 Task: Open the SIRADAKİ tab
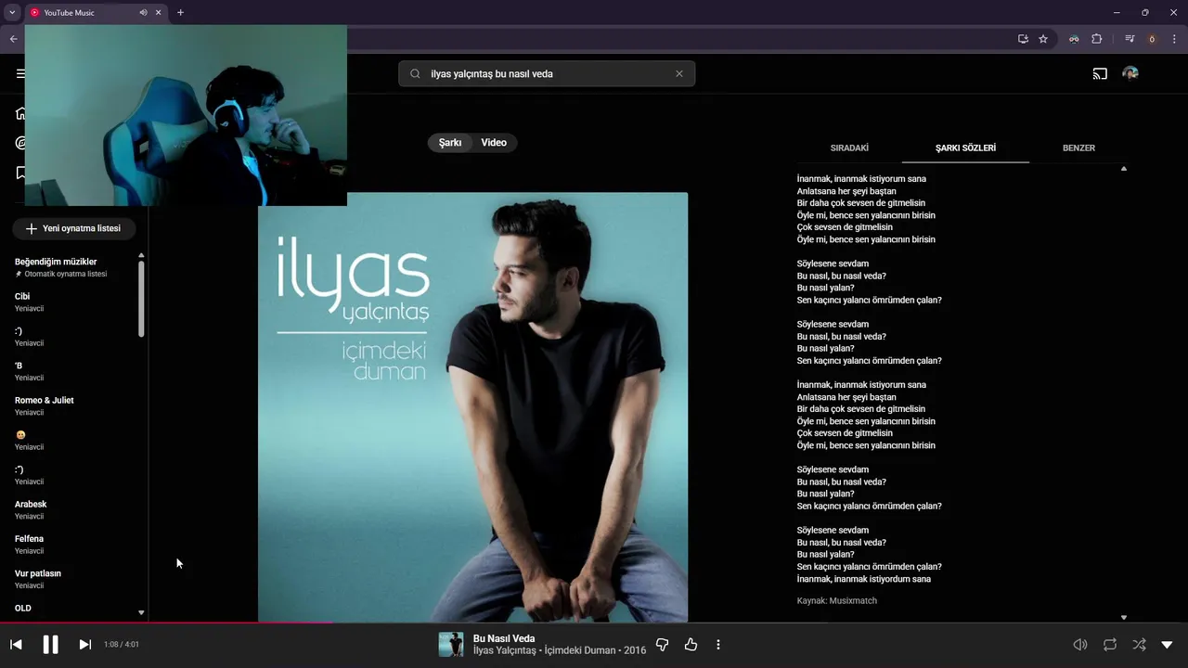(x=849, y=148)
